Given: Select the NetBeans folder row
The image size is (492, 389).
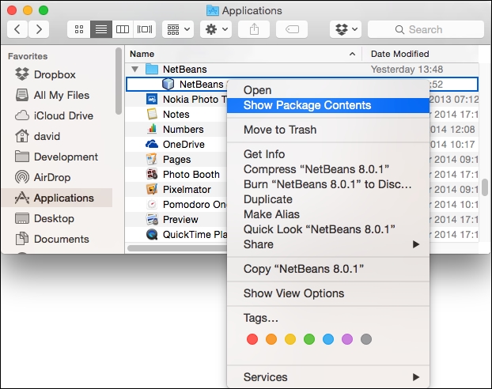Looking at the screenshot, I should tap(302, 69).
